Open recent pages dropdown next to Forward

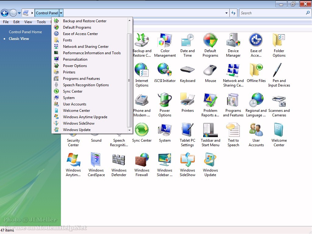[19, 13]
